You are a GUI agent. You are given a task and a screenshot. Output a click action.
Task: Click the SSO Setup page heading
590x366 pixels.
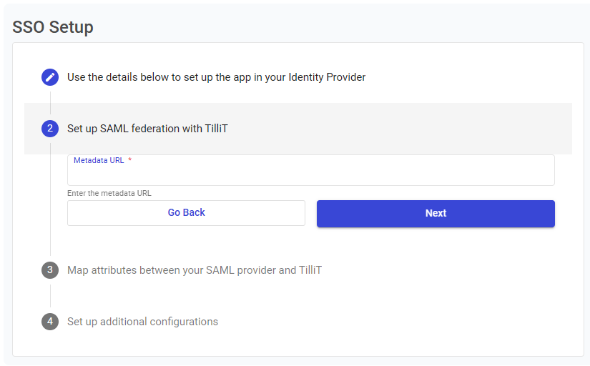pyautogui.click(x=53, y=27)
